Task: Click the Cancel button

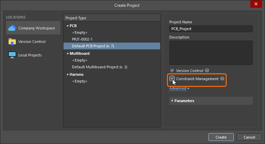Action: click(x=249, y=137)
